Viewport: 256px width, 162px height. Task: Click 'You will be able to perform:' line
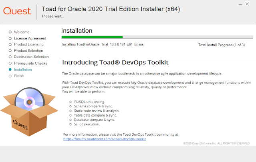point(84,91)
